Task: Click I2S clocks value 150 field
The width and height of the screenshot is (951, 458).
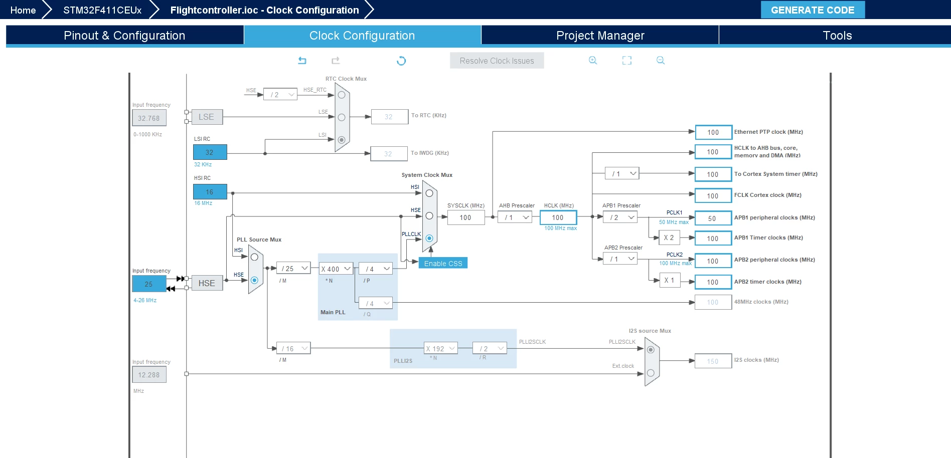Action: click(x=713, y=361)
